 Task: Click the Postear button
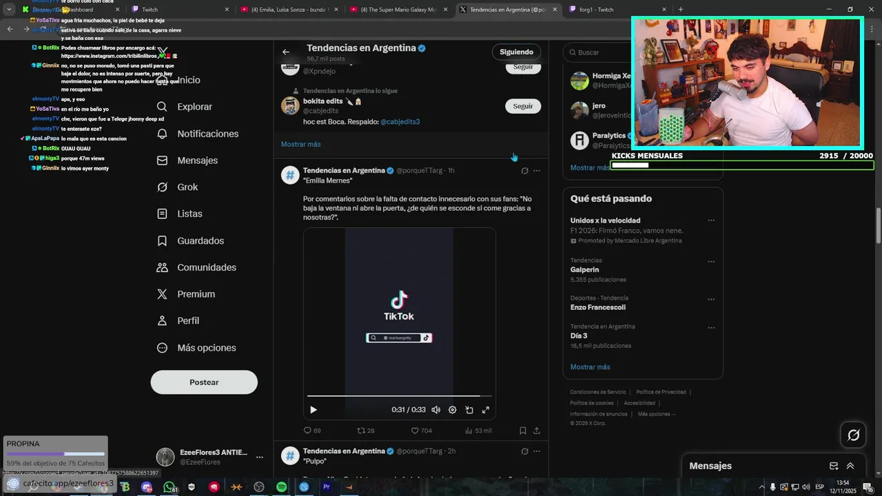pos(204,382)
